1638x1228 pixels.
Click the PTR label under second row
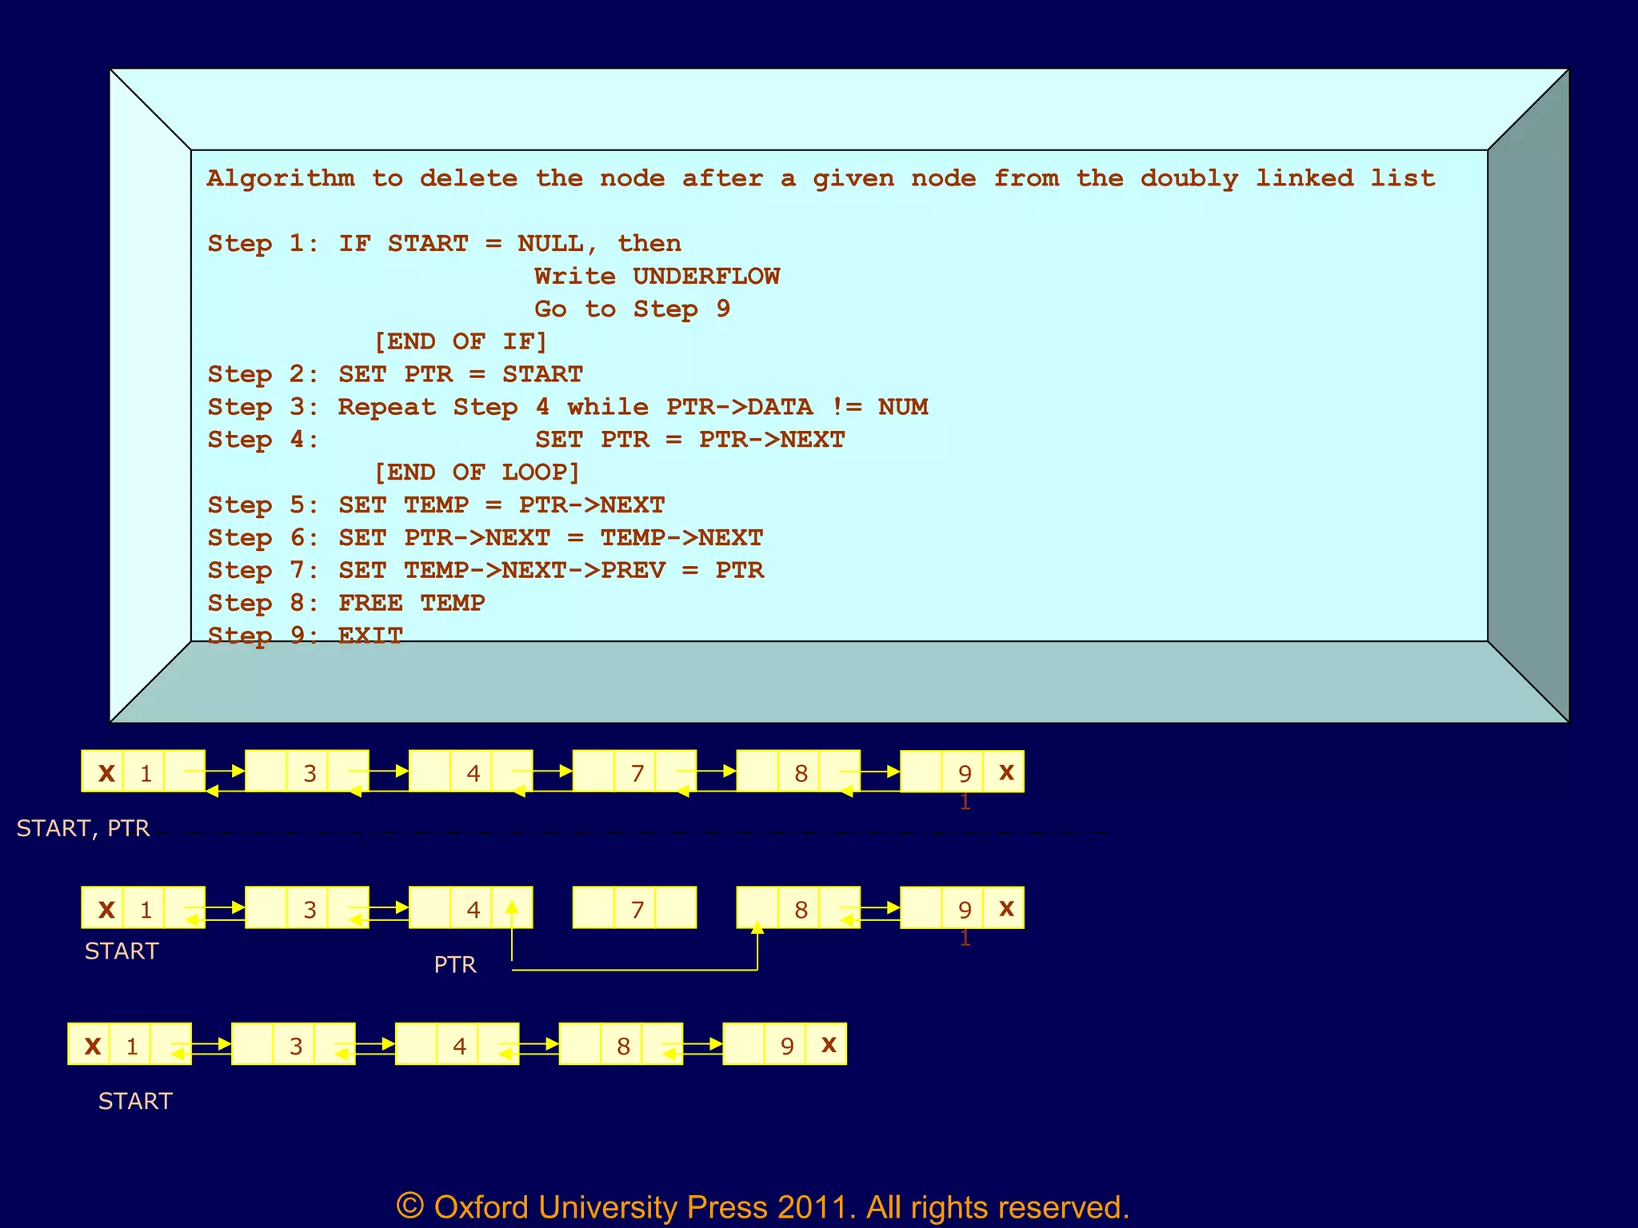coord(455,965)
